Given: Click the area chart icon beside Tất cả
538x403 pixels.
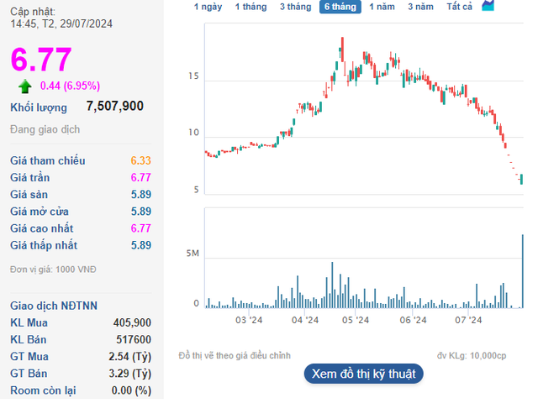Looking at the screenshot, I should click(x=488, y=6).
